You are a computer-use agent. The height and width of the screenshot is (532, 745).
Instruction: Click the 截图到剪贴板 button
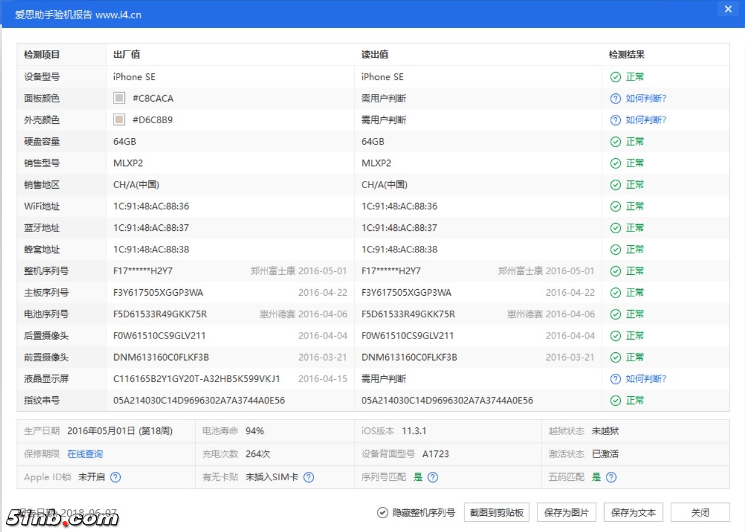(496, 512)
